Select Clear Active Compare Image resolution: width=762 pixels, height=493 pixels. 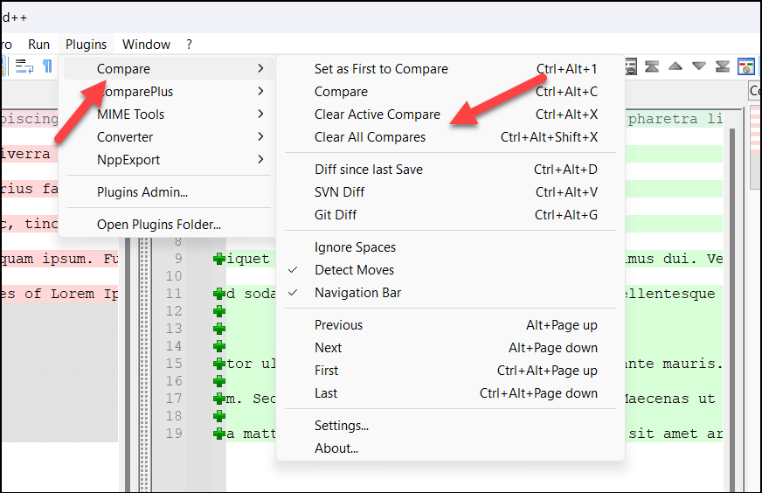(377, 115)
